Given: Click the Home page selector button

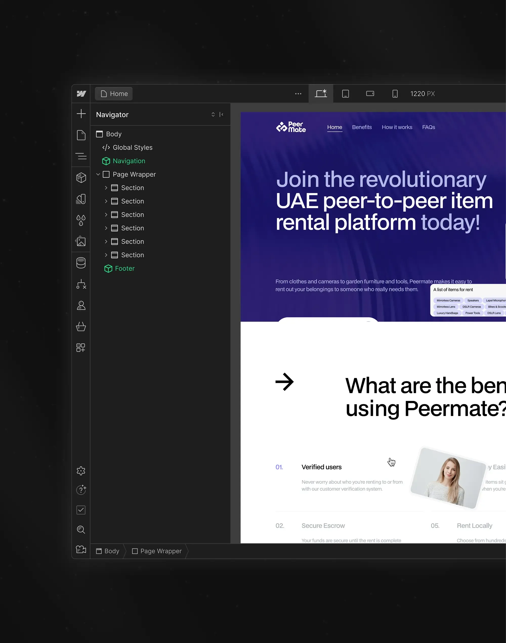Looking at the screenshot, I should click(x=114, y=94).
